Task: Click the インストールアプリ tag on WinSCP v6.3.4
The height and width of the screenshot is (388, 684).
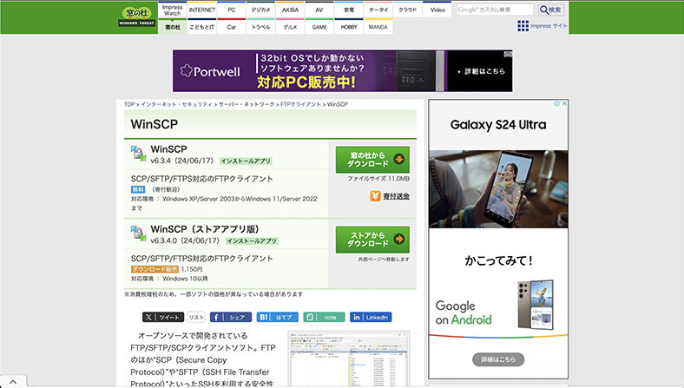Action: [x=246, y=161]
